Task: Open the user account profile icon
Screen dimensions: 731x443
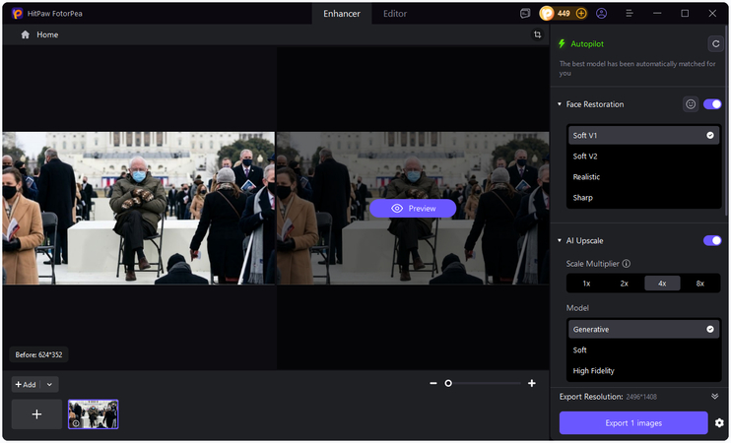Action: [601, 14]
